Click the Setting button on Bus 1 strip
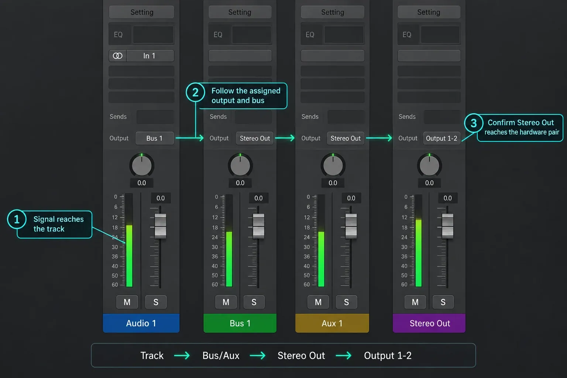The width and height of the screenshot is (567, 378). pos(240,12)
